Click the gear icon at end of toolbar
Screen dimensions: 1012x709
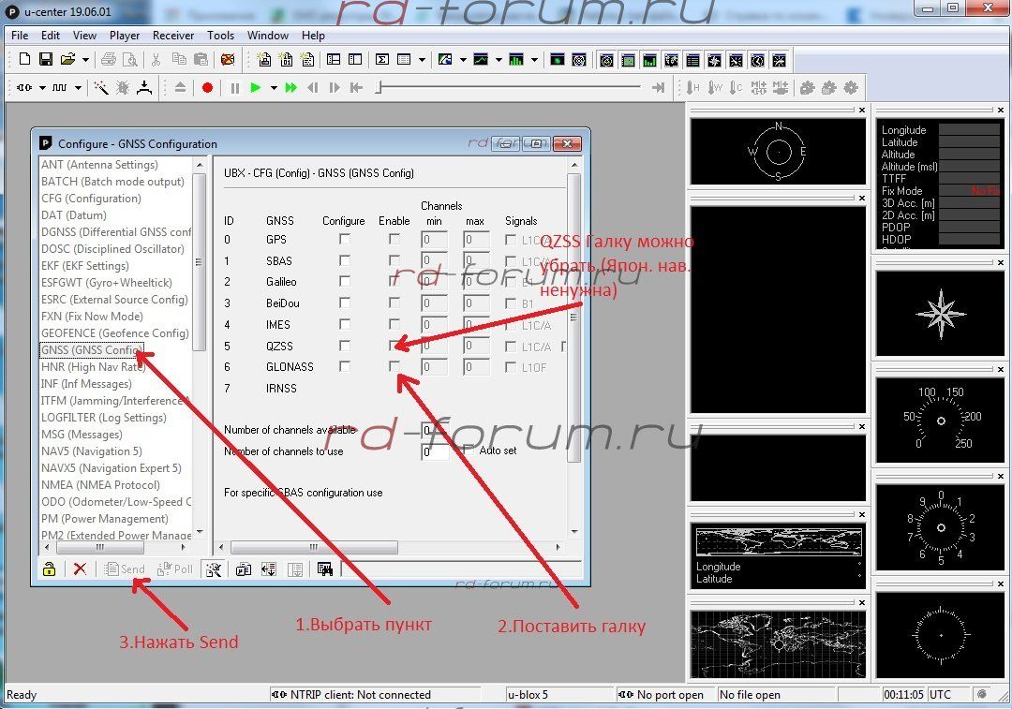[x=851, y=87]
